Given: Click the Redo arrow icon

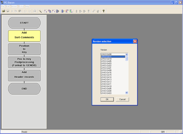Looking at the screenshot, I should click(x=29, y=11).
